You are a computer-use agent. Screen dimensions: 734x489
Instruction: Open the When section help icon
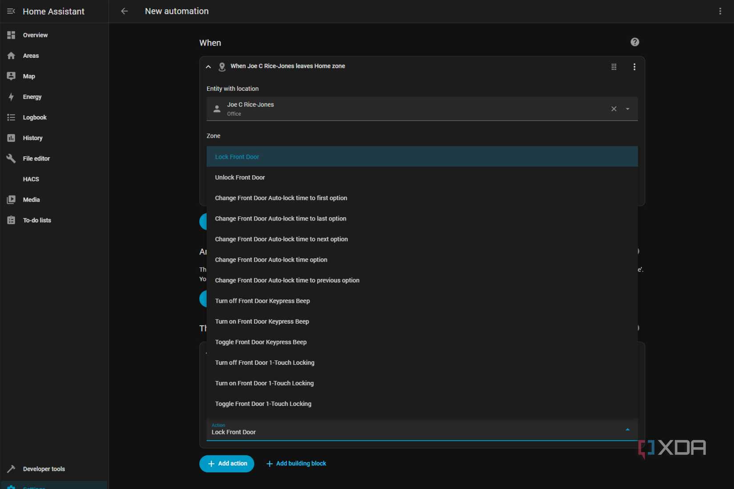(x=635, y=42)
